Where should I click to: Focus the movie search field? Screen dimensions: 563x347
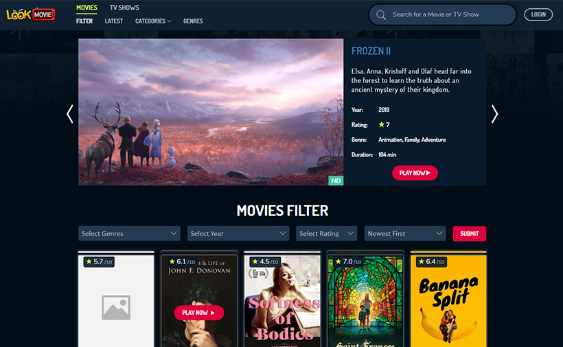[x=442, y=14]
